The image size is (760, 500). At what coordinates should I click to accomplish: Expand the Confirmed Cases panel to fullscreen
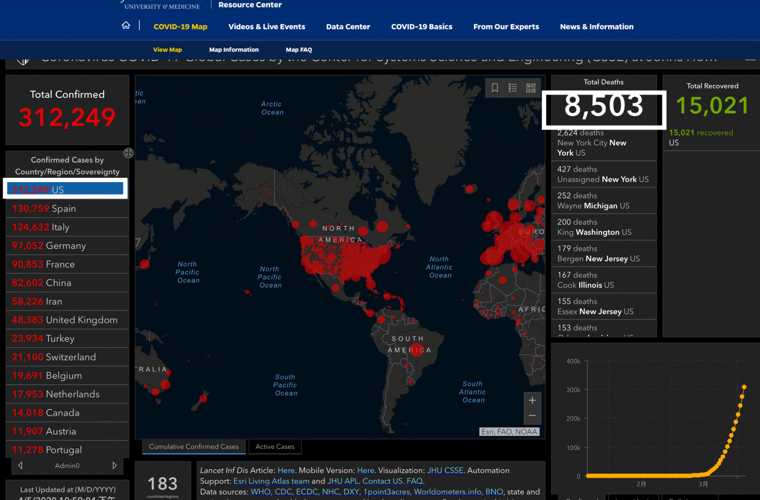[x=129, y=153]
